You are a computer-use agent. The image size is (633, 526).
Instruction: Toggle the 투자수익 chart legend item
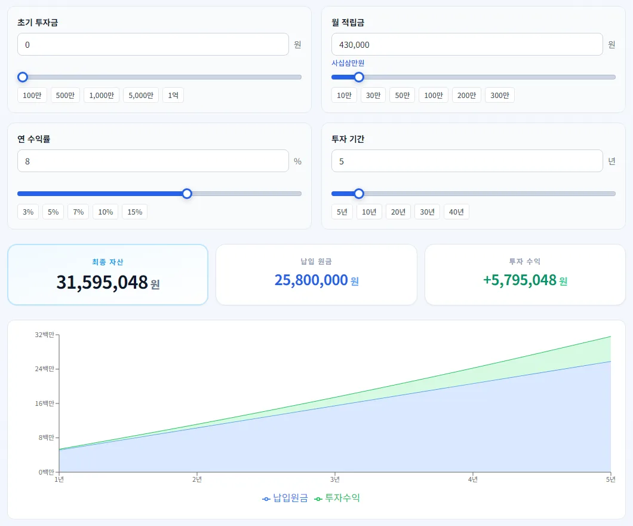coord(337,498)
